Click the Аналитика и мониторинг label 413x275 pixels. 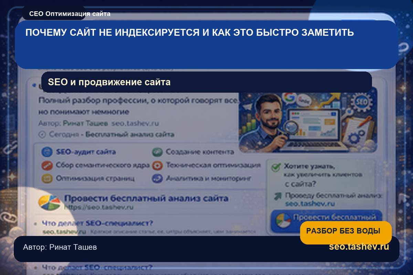209,178
